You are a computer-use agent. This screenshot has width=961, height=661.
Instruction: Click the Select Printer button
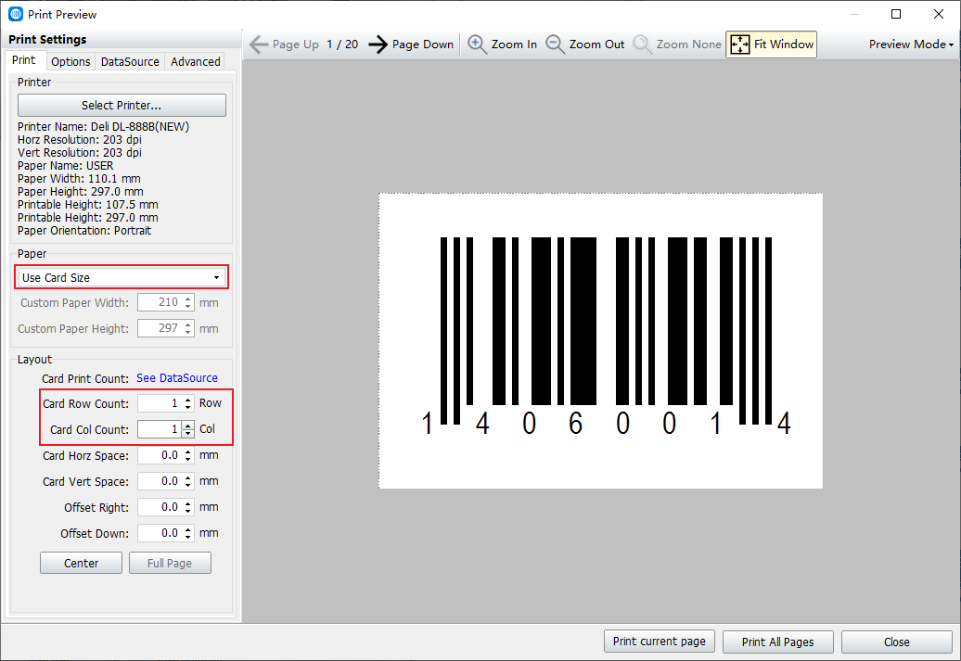coord(122,106)
